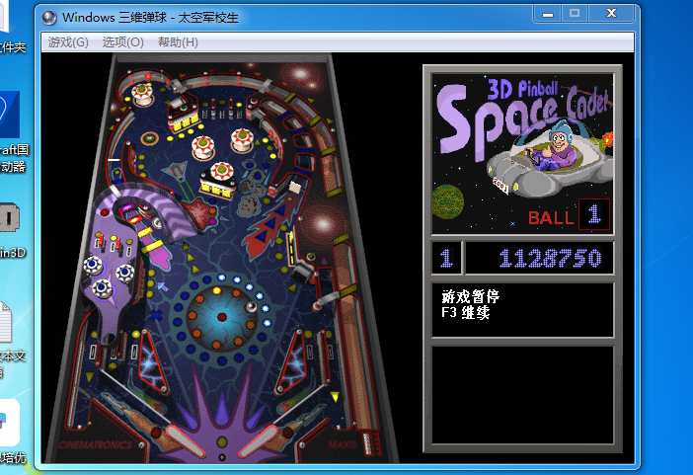Screen dimensions: 693x475
Task: Click the score display showing 1128750
Action: 539,259
